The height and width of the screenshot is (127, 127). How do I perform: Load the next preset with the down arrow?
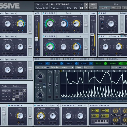86,8
